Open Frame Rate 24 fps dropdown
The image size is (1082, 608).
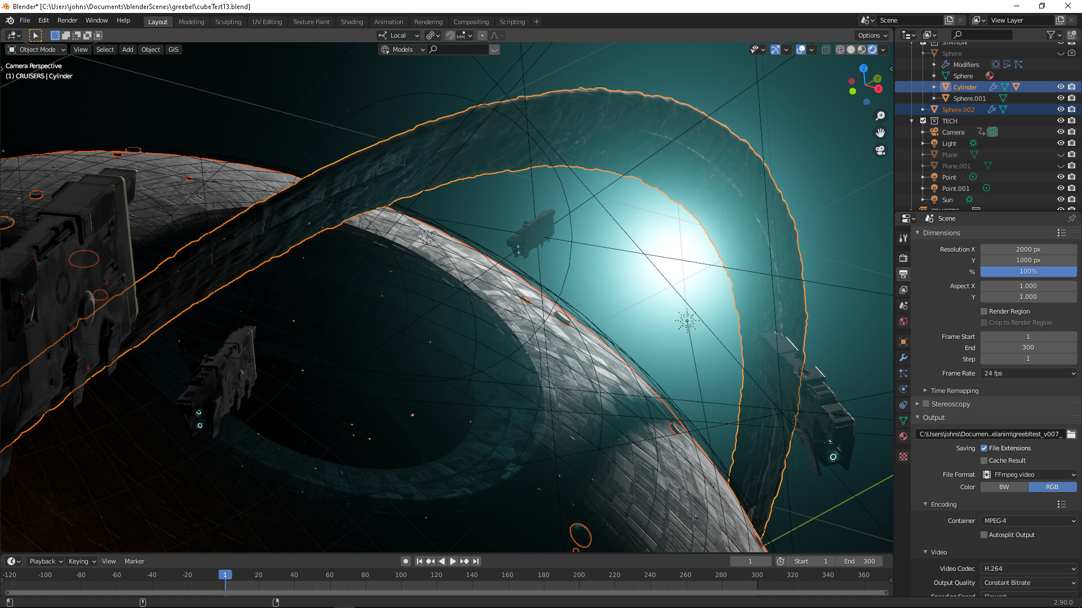[1028, 373]
